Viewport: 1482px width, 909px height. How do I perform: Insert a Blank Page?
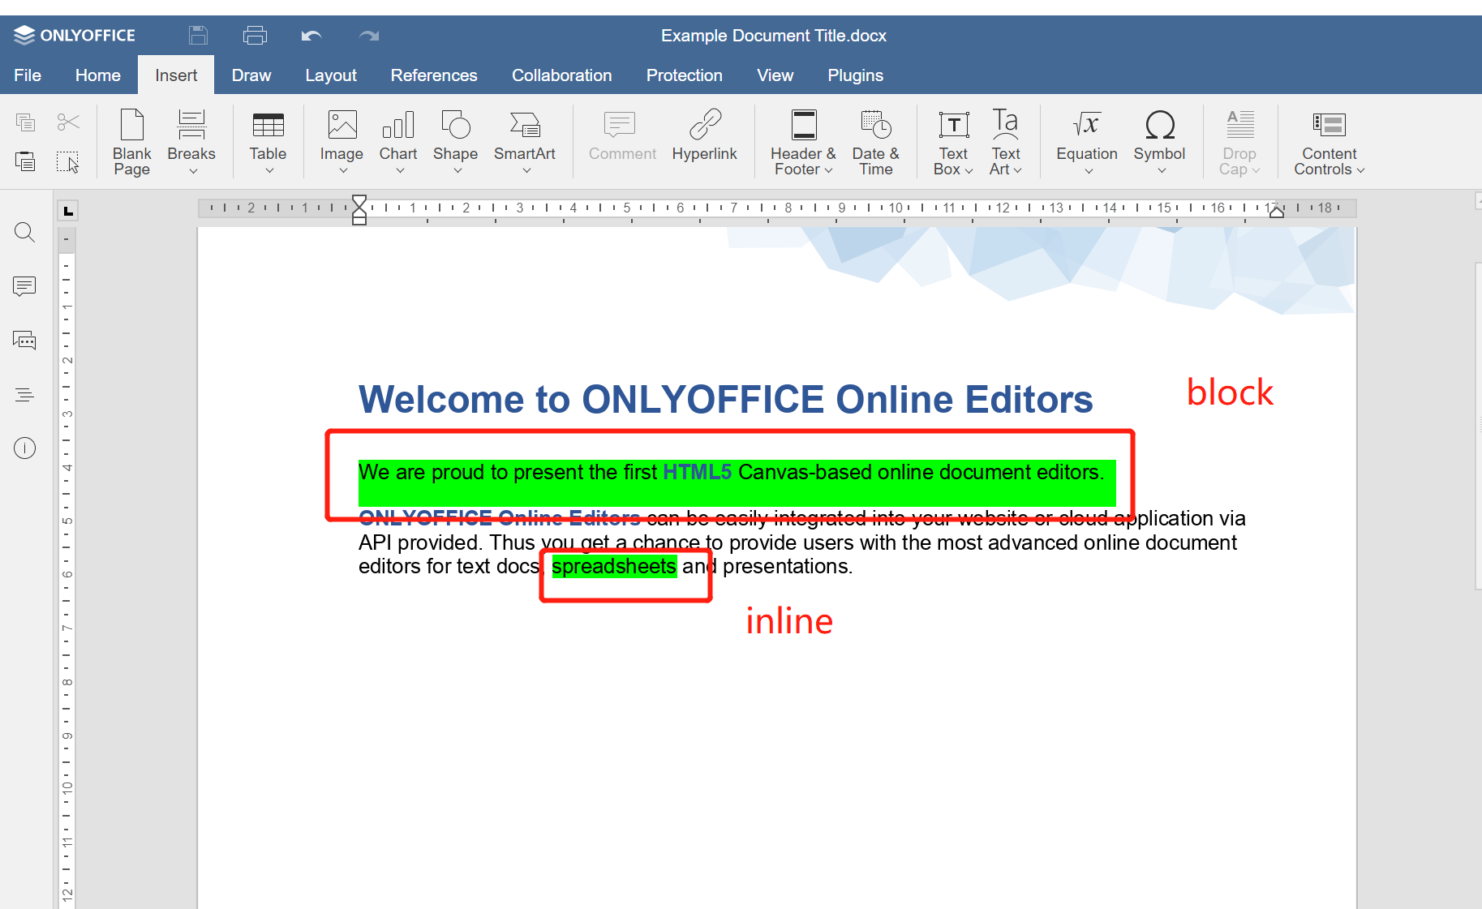[131, 142]
